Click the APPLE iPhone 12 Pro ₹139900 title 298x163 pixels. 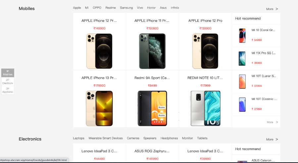205,21
